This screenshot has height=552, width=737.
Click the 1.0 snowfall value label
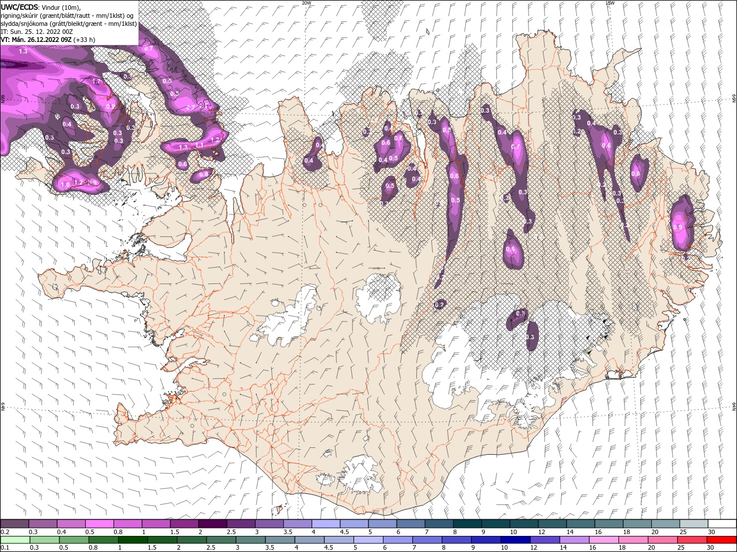tap(65, 185)
